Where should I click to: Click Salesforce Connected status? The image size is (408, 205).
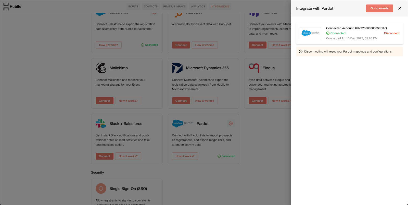click(x=149, y=45)
